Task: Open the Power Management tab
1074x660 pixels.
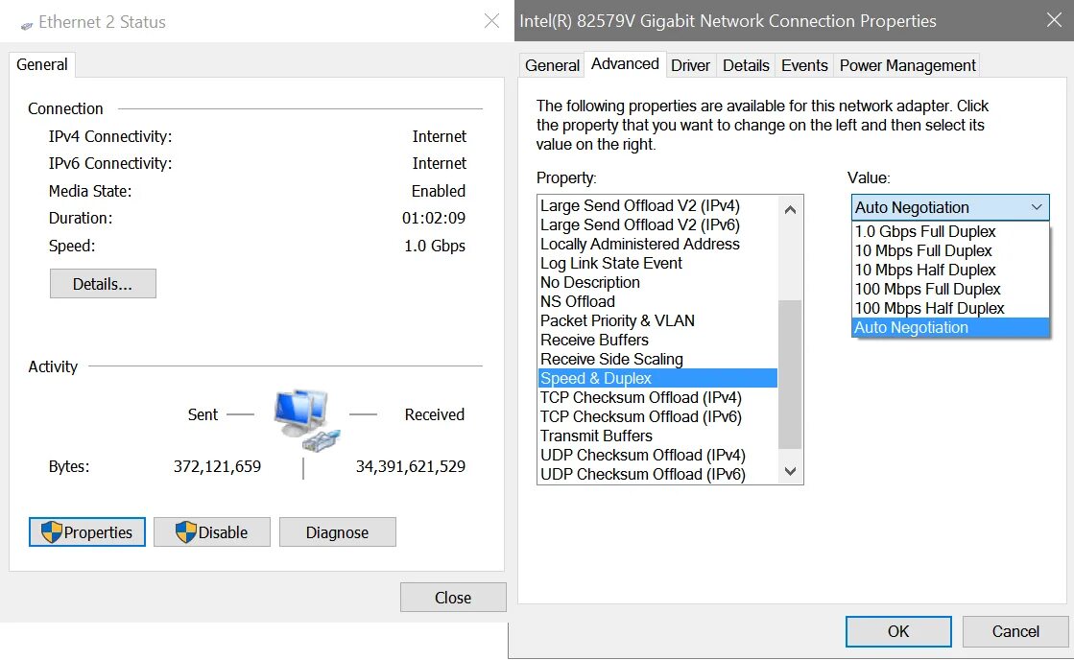Action: 908,66
